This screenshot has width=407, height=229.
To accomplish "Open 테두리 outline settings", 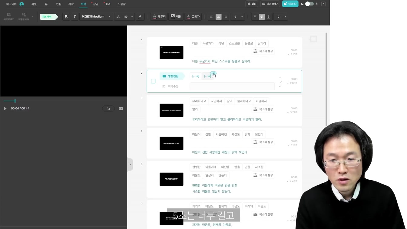I will [x=159, y=17].
